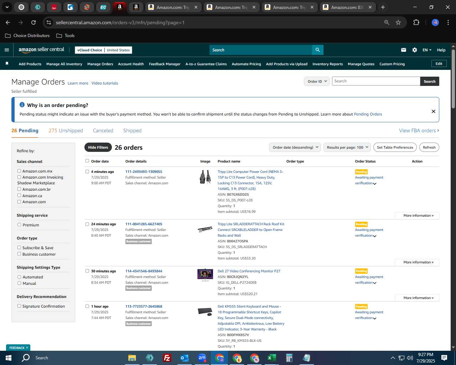
Task: Open the EN language dropdown
Action: click(427, 50)
